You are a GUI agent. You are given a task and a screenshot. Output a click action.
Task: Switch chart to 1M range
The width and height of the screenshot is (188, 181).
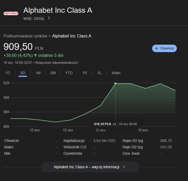pyautogui.click(x=38, y=73)
